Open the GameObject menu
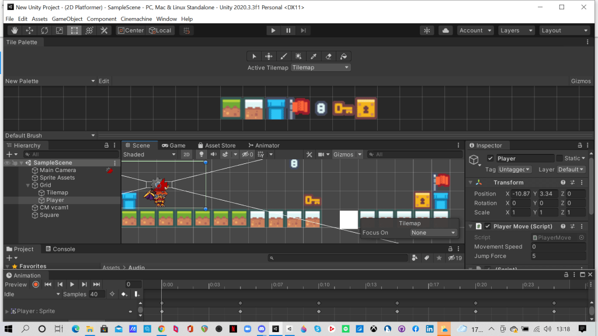 (x=67, y=19)
